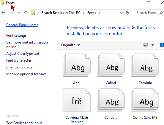Expand chevron after Fonts breadcrumb
164x125 pixels.
pyautogui.click(x=99, y=13)
